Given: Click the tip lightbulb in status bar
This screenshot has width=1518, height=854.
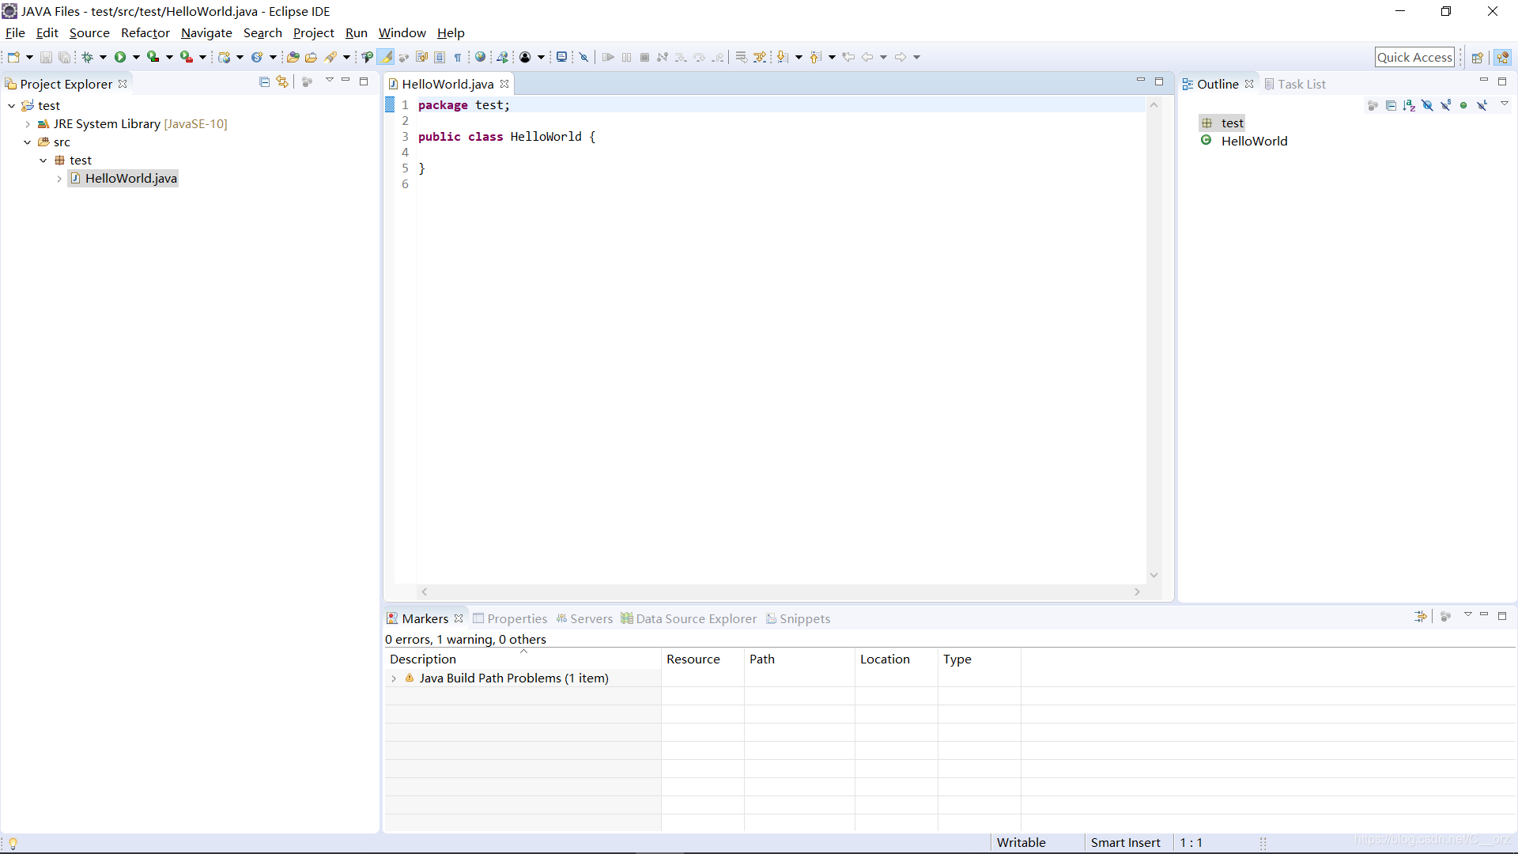Looking at the screenshot, I should point(13,843).
